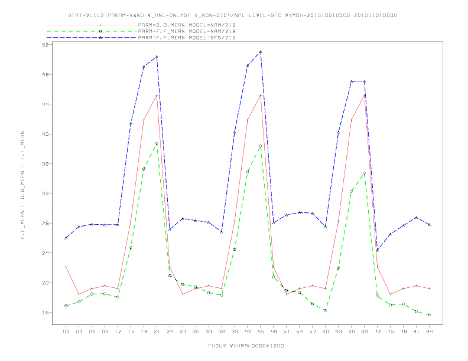Click blue GFS triangle marker at hour 72
Viewport: 468px width, 361px height.
377,250
